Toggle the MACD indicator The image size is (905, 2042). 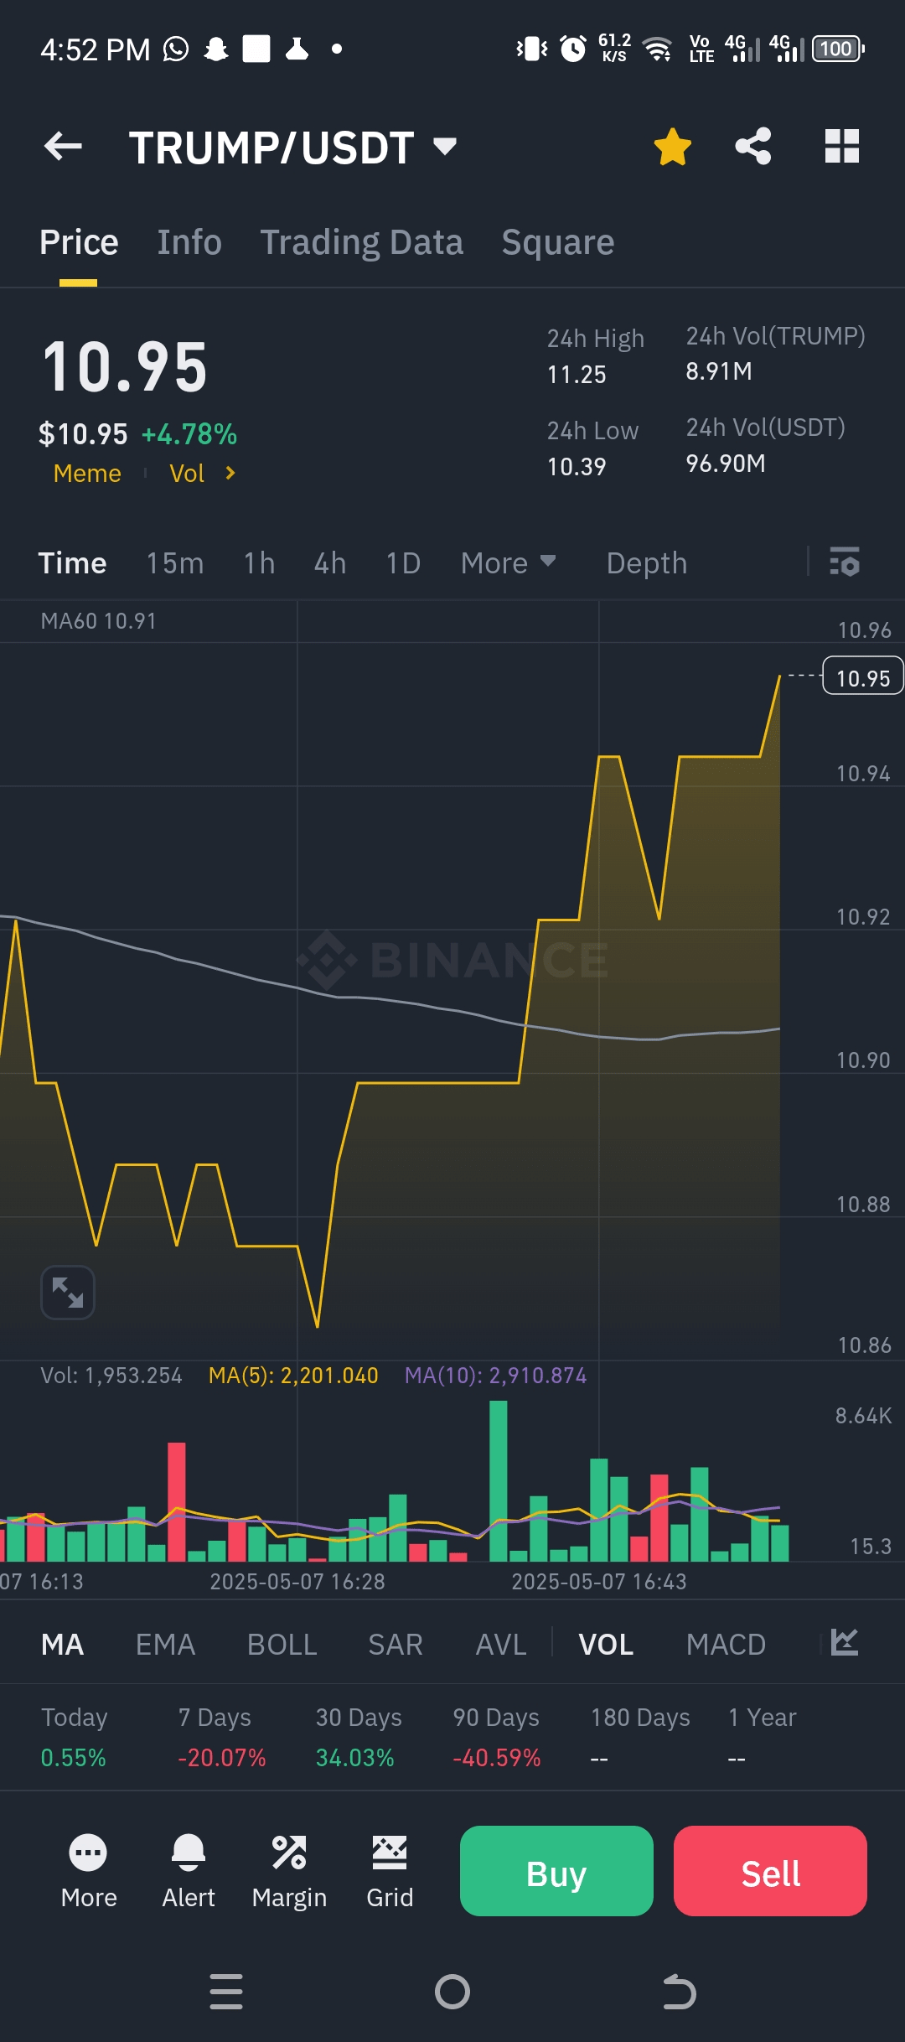(726, 1644)
